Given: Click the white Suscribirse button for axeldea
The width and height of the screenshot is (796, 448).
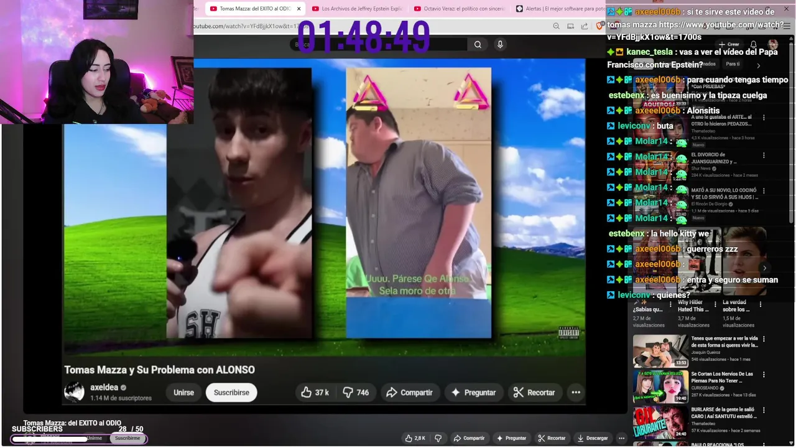Looking at the screenshot, I should coord(231,393).
